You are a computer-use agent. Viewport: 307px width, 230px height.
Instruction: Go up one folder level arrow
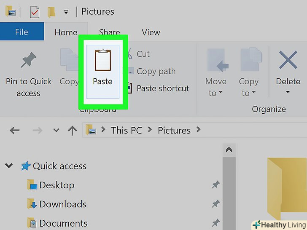point(72,131)
